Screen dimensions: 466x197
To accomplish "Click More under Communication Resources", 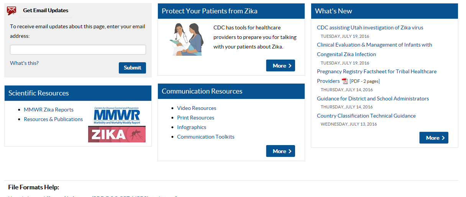I will 281,151.
